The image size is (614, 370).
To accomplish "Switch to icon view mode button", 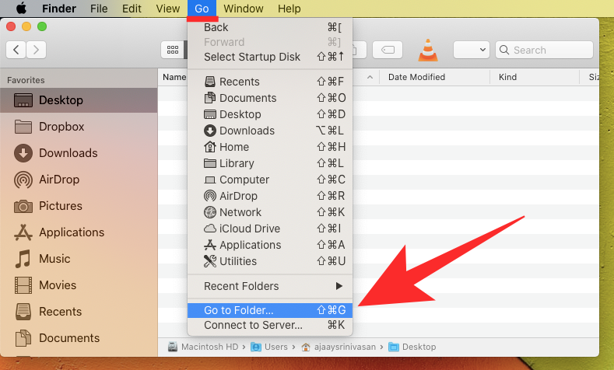I will pos(172,50).
